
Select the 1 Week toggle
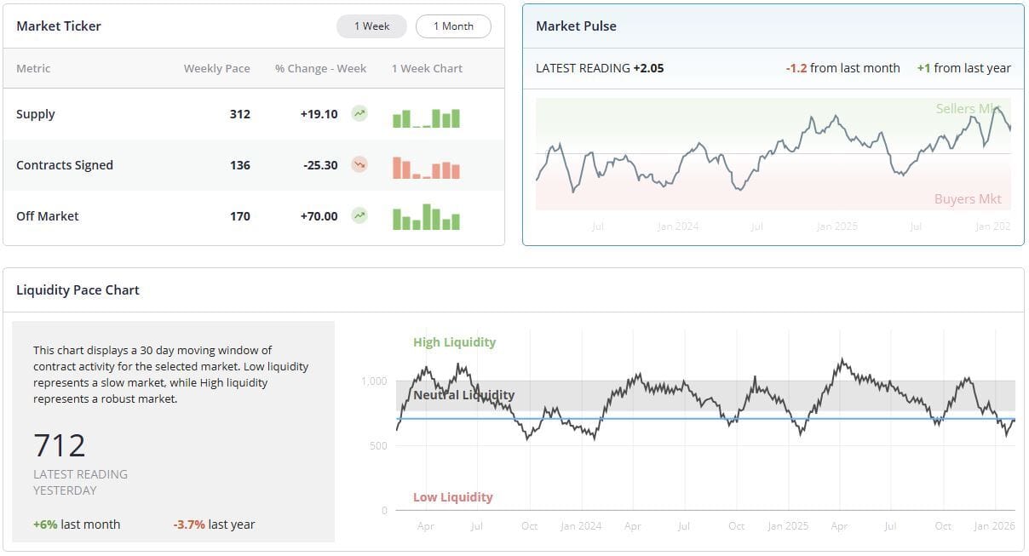coord(371,26)
